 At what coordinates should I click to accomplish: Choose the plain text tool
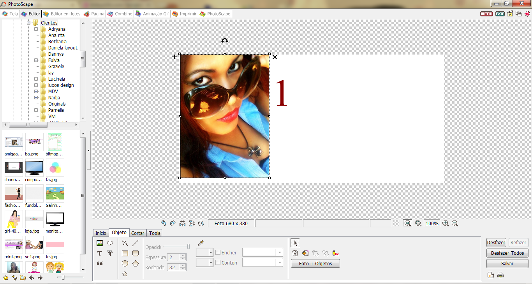coord(100,253)
